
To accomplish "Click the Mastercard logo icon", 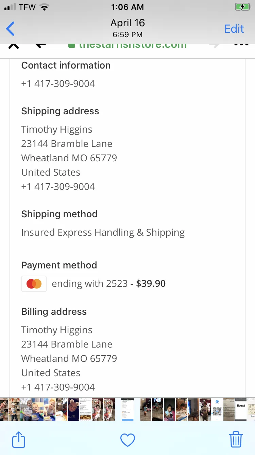I will pyautogui.click(x=34, y=284).
